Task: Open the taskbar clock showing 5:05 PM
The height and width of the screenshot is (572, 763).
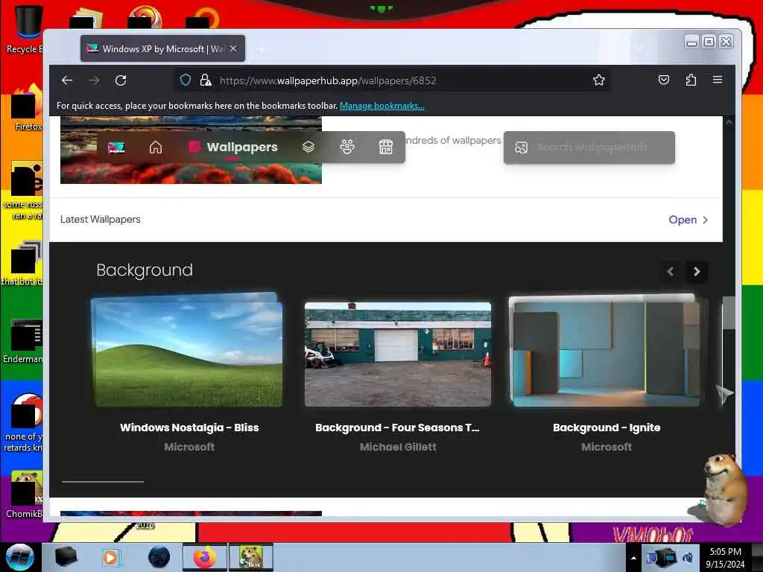Action: coord(725,558)
